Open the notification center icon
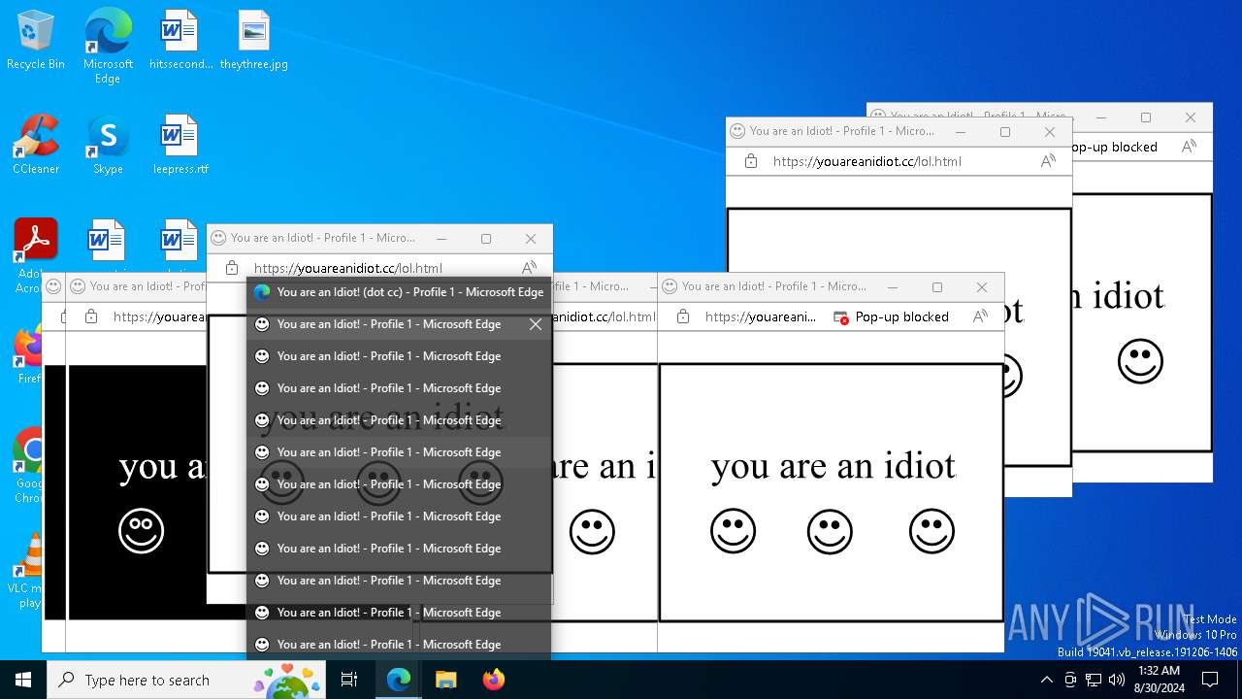Viewport: 1242px width, 699px height. (1210, 680)
